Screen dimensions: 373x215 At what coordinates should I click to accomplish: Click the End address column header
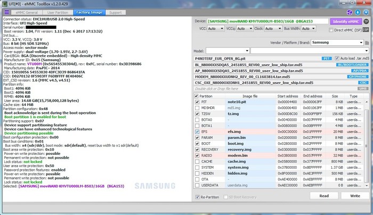coord(313,96)
